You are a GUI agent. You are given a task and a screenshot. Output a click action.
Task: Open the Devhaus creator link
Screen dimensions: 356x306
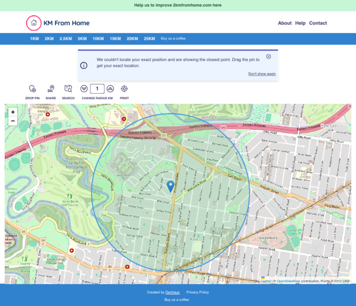click(x=172, y=293)
